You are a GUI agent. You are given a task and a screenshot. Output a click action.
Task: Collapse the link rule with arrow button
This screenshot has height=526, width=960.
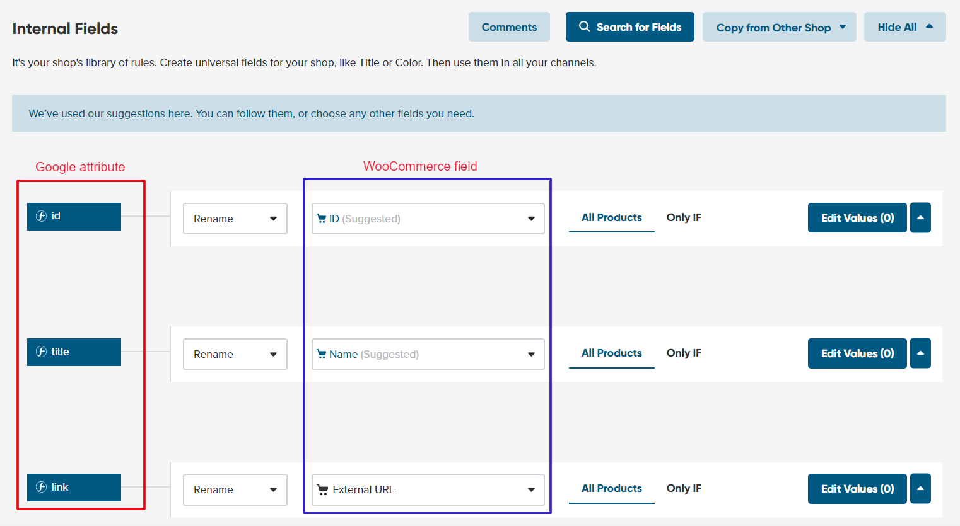tap(920, 489)
